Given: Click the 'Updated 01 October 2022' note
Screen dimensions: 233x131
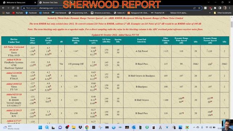Looking at the screenshot, I should click(115, 35).
